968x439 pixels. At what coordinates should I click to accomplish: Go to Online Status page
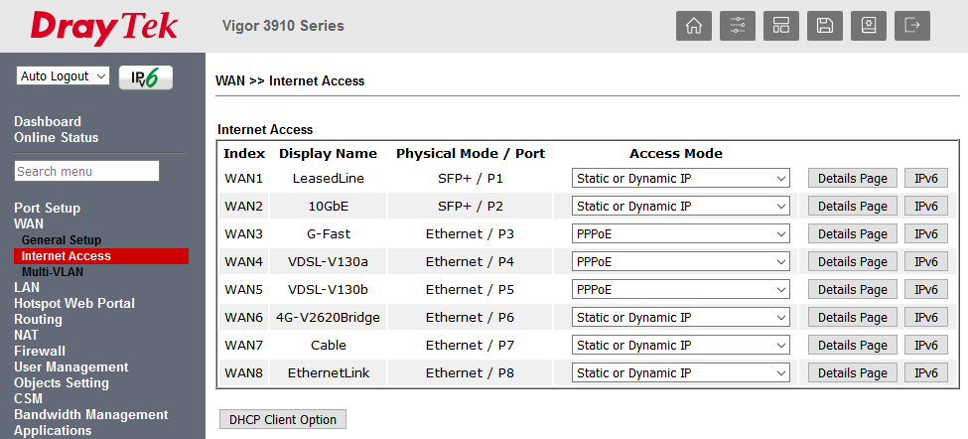point(57,138)
